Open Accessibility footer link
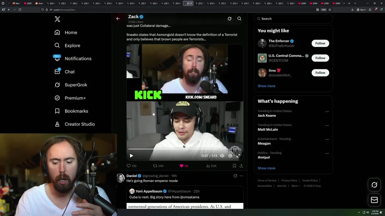 coord(265,186)
